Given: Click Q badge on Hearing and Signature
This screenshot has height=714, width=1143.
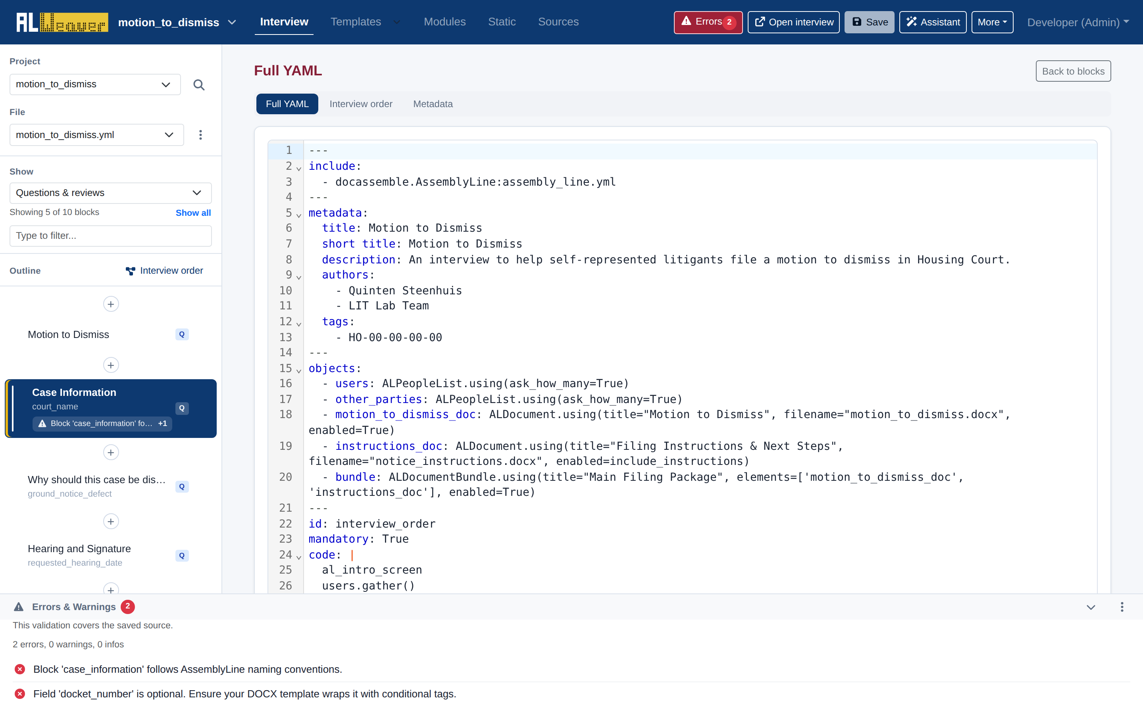Looking at the screenshot, I should [182, 555].
